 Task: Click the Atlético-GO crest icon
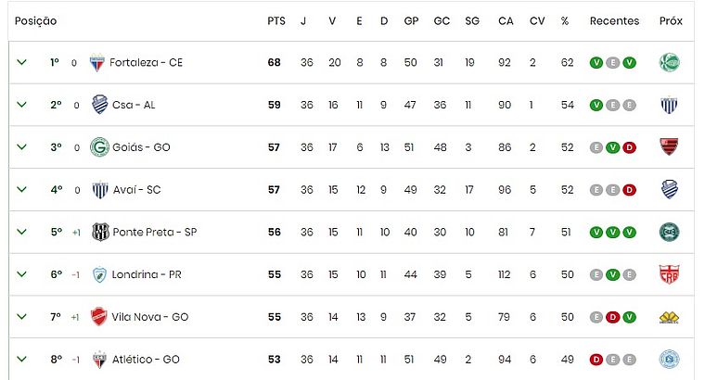[99, 359]
